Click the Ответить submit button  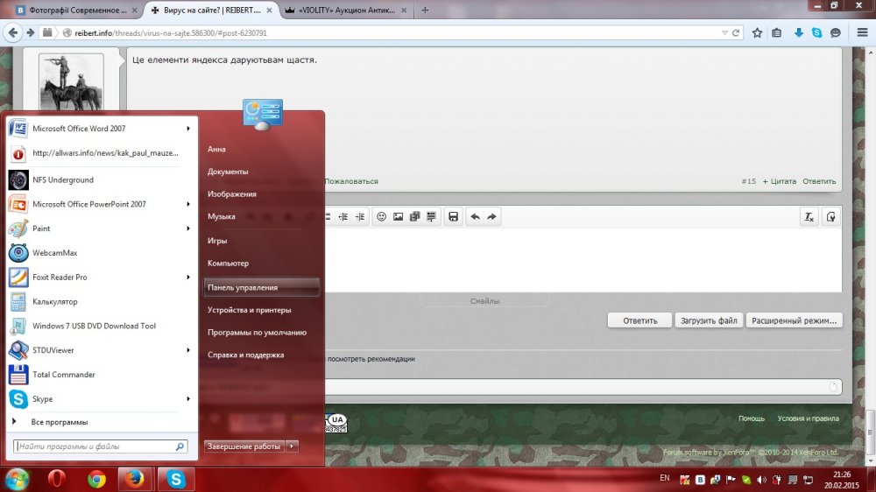click(x=639, y=320)
